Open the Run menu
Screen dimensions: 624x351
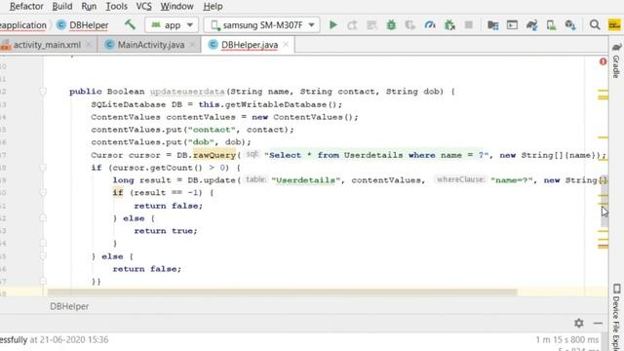[x=89, y=7]
